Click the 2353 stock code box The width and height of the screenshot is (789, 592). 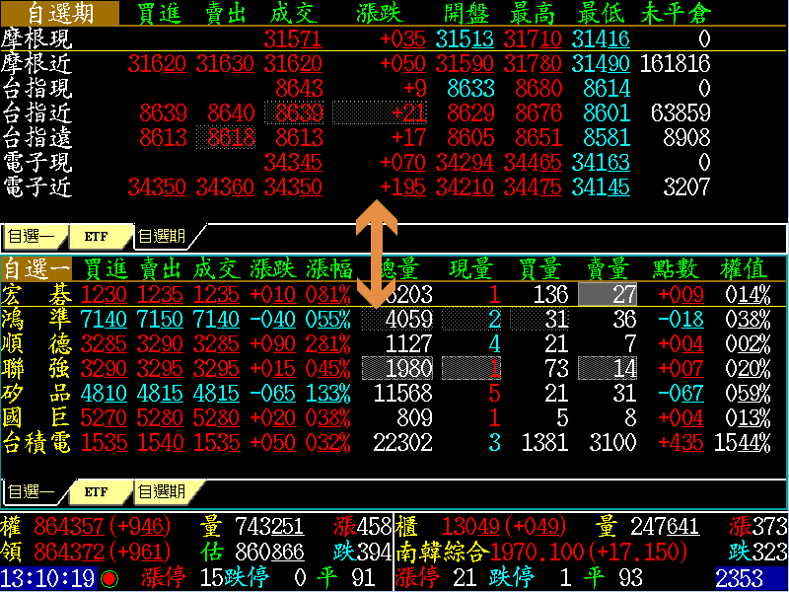coord(751,578)
